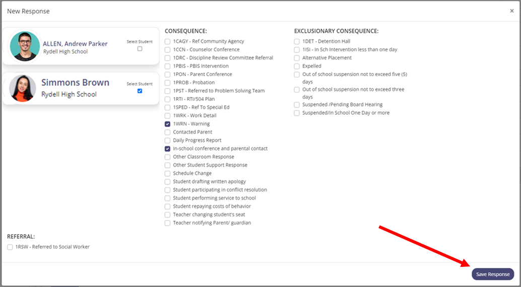Image resolution: width=521 pixels, height=287 pixels.
Task: Tick Other Classroom Response
Action: pos(168,157)
